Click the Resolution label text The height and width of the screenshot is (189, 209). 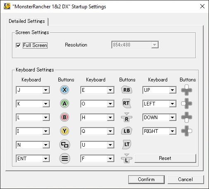tap(76, 45)
